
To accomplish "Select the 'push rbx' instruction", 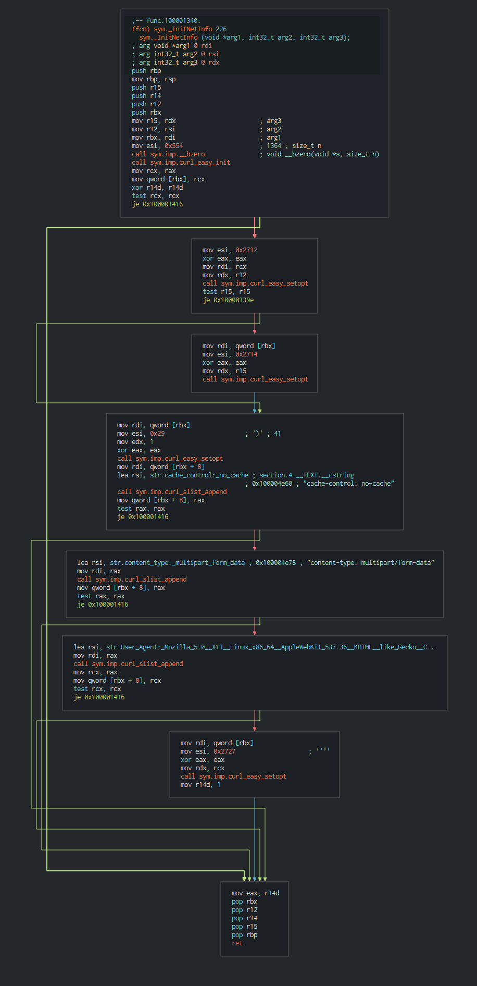I will pos(146,113).
